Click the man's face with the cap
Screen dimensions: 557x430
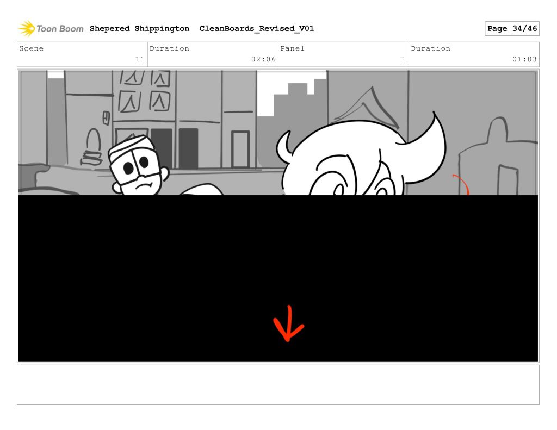point(139,166)
